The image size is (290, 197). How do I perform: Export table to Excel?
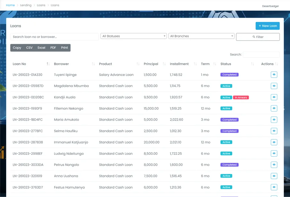[x=42, y=48]
